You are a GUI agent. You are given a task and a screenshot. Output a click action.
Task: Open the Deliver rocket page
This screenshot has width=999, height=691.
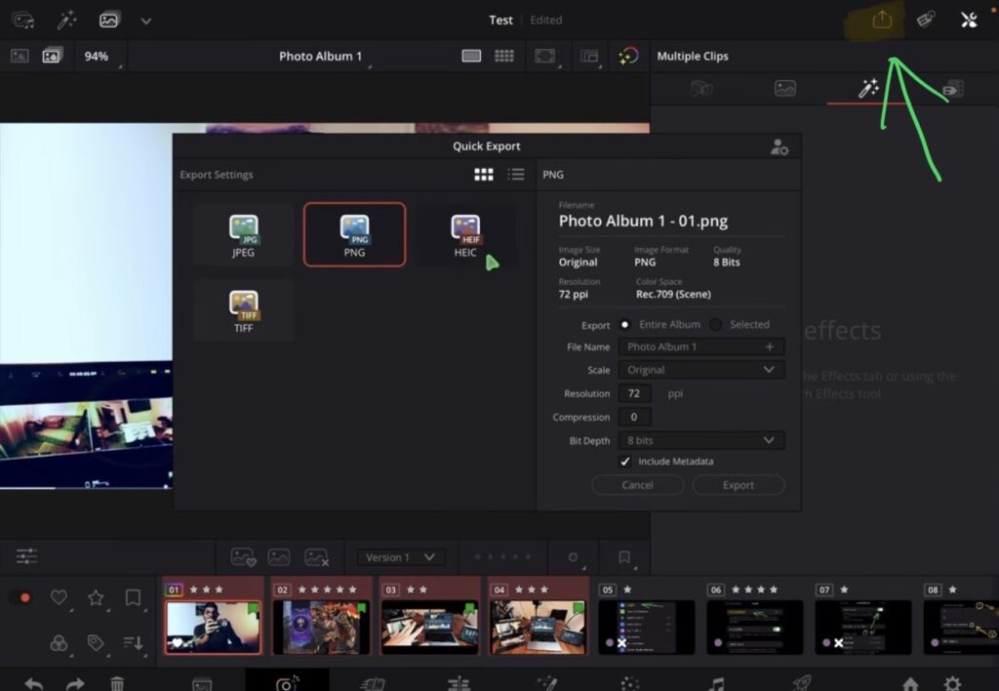802,684
